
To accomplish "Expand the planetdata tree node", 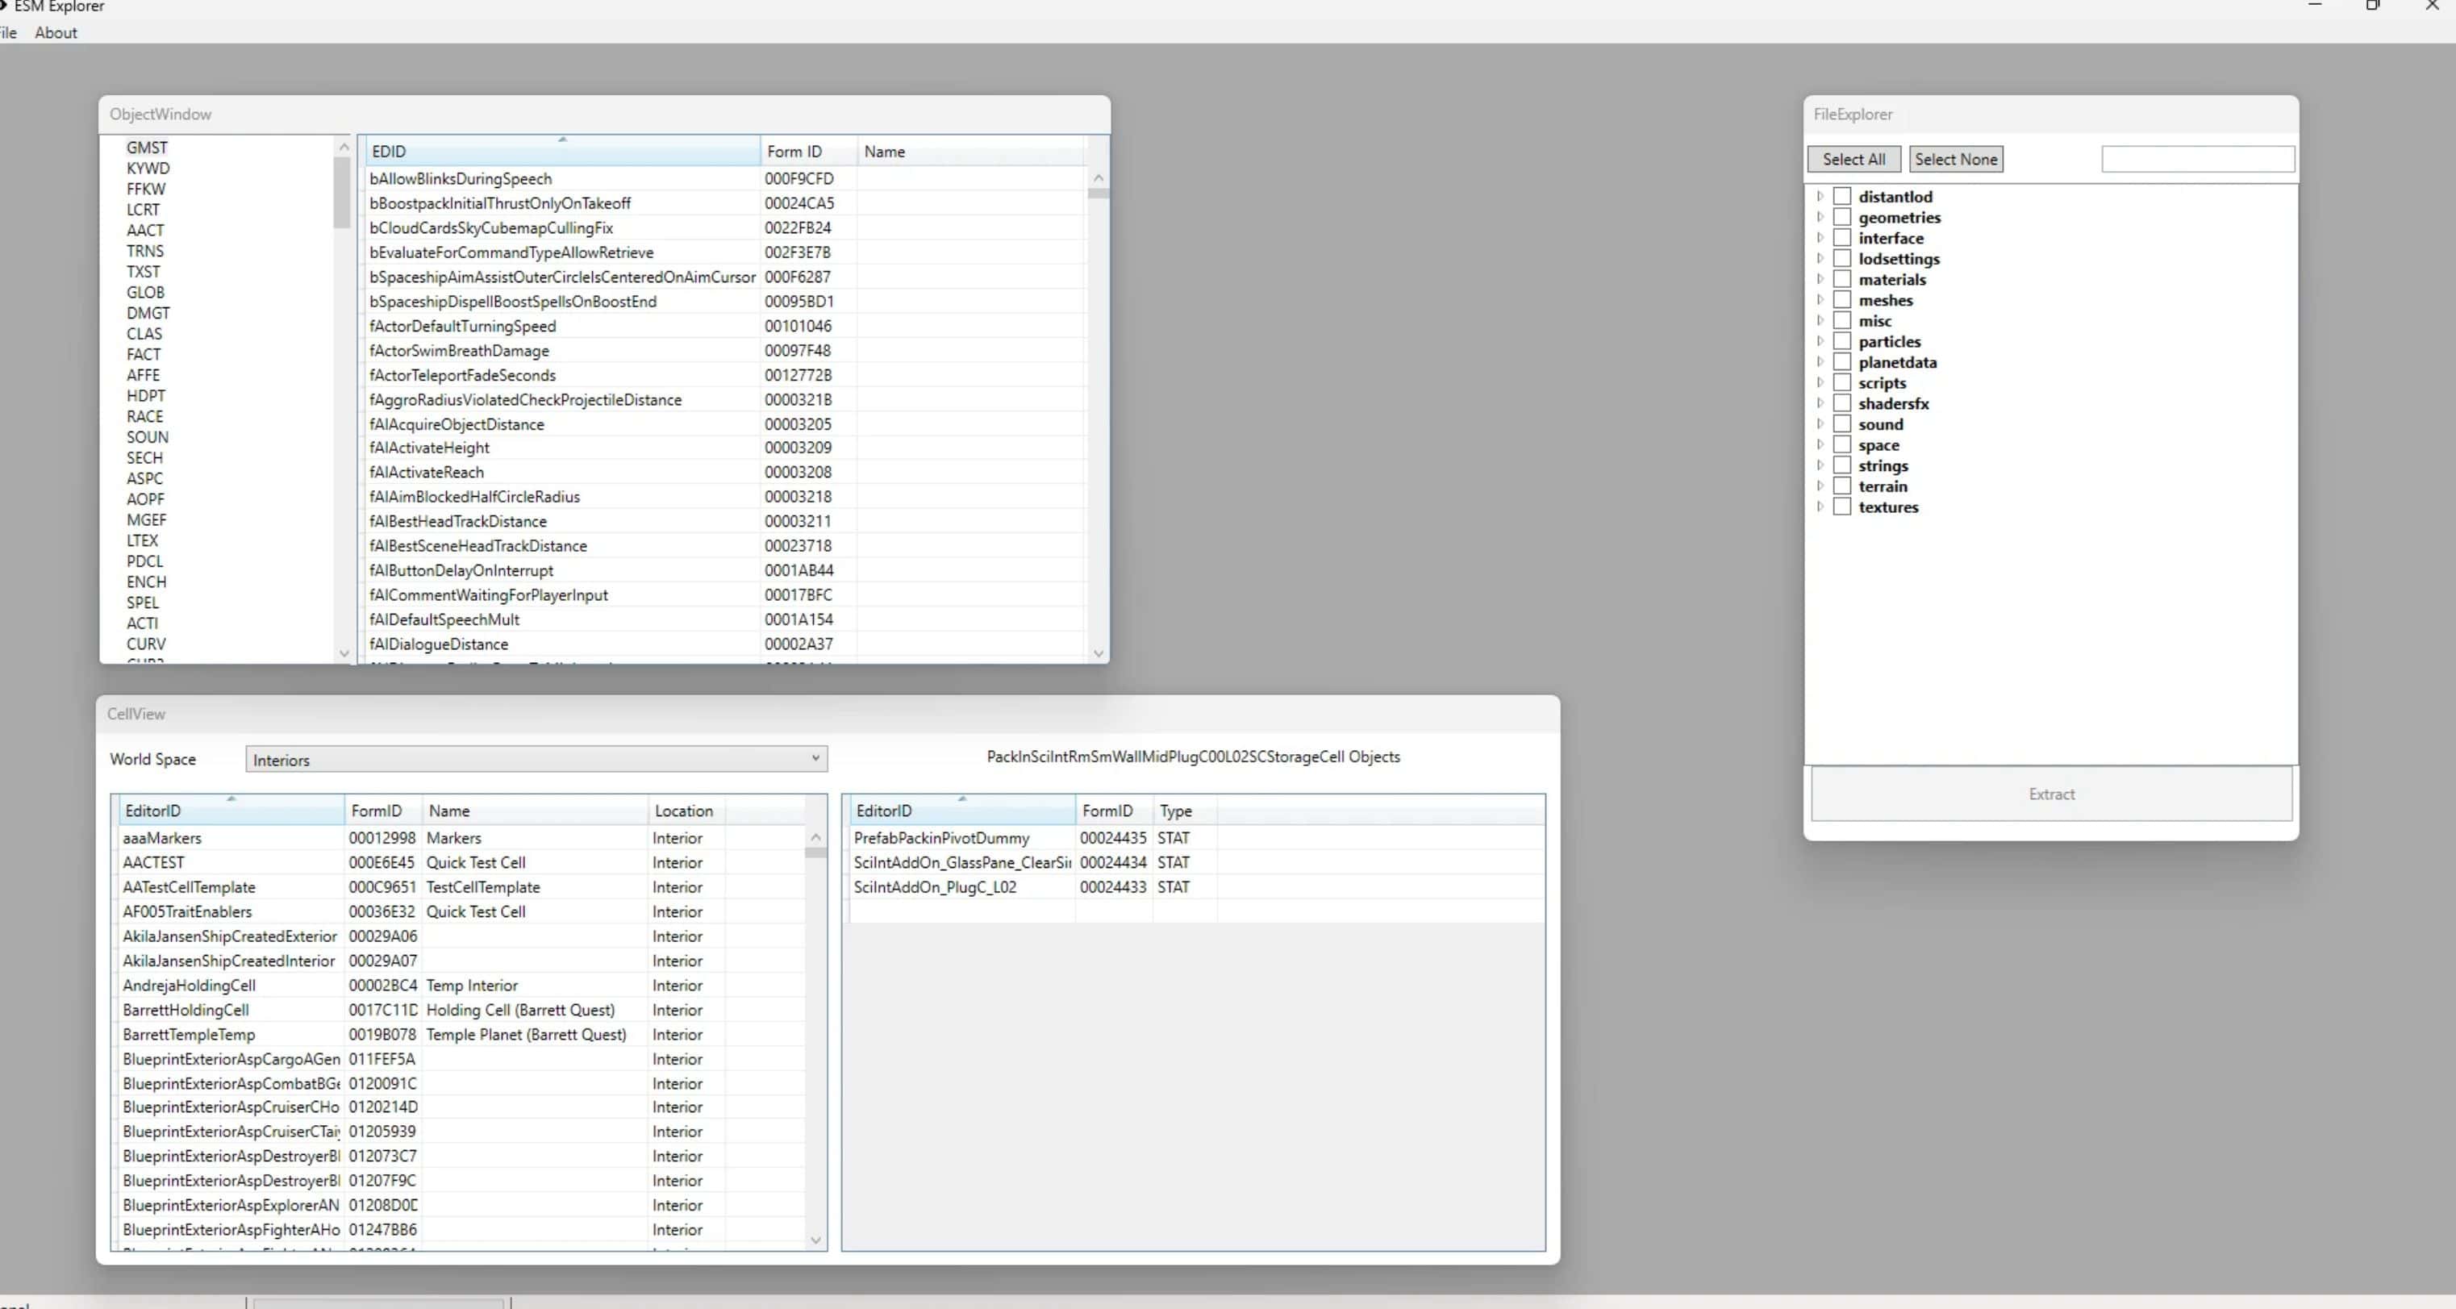I will 1819,361.
